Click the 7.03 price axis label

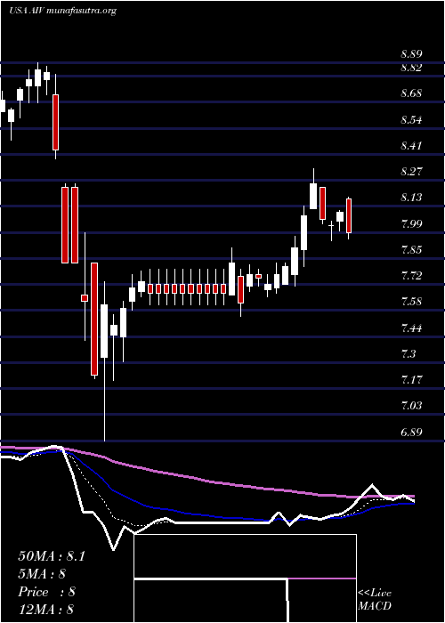coord(411,406)
